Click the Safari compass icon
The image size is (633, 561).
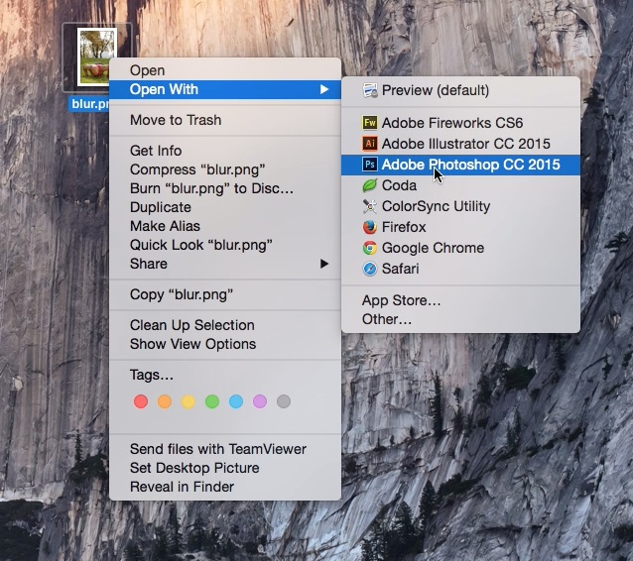tap(370, 269)
